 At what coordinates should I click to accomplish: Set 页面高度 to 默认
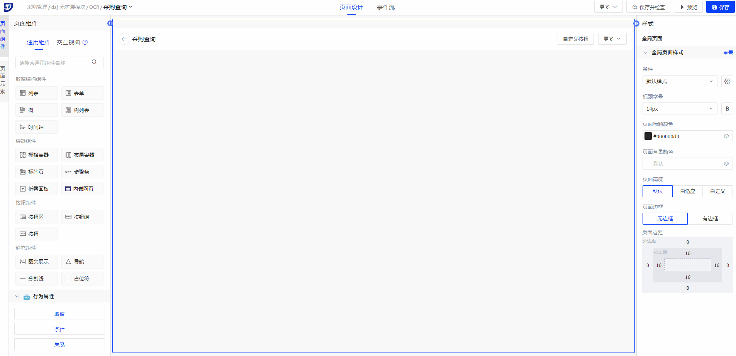[x=658, y=191]
